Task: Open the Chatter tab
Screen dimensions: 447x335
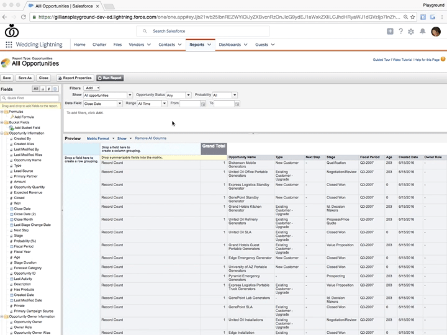Action: 99,45
